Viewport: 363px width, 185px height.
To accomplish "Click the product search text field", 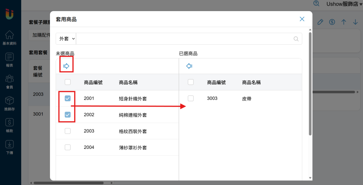I will (x=184, y=39).
